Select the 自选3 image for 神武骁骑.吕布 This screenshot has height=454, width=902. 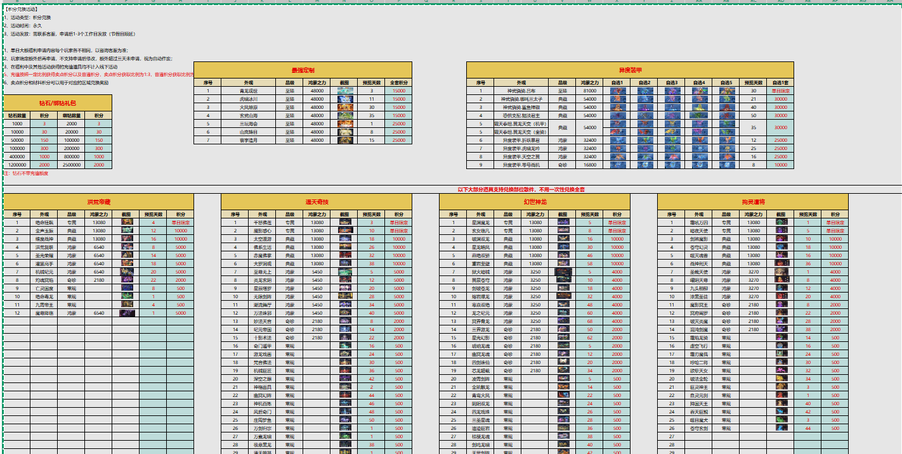(x=672, y=91)
